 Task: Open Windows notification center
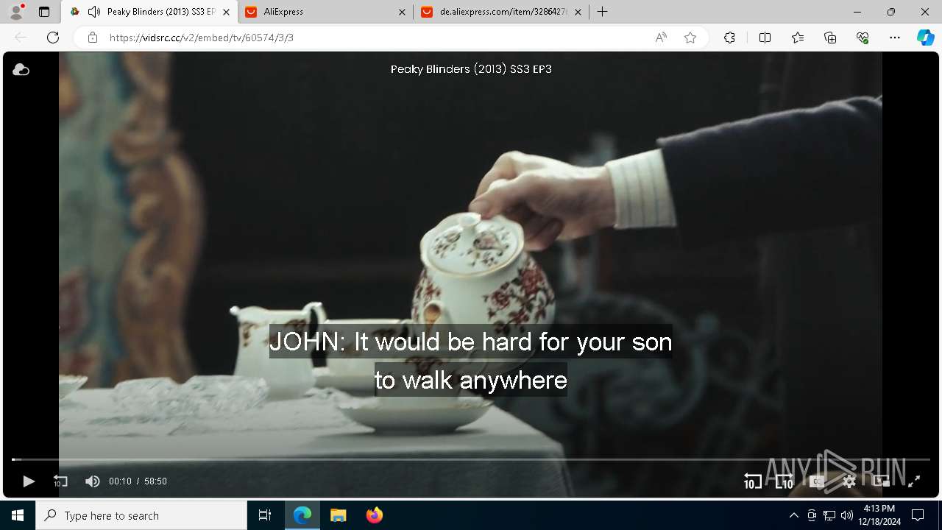[x=918, y=515]
